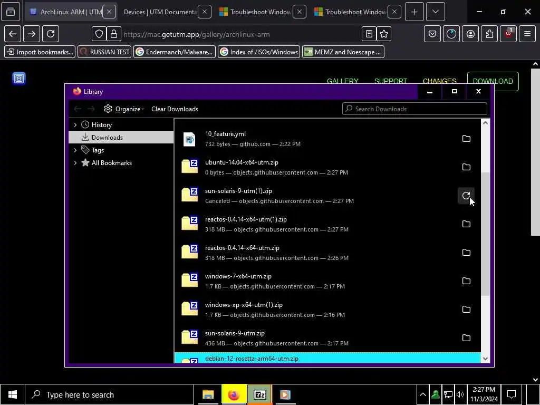Open Endermanch/Malware bookmark
Screen dimensions: 540x405
click(175, 52)
